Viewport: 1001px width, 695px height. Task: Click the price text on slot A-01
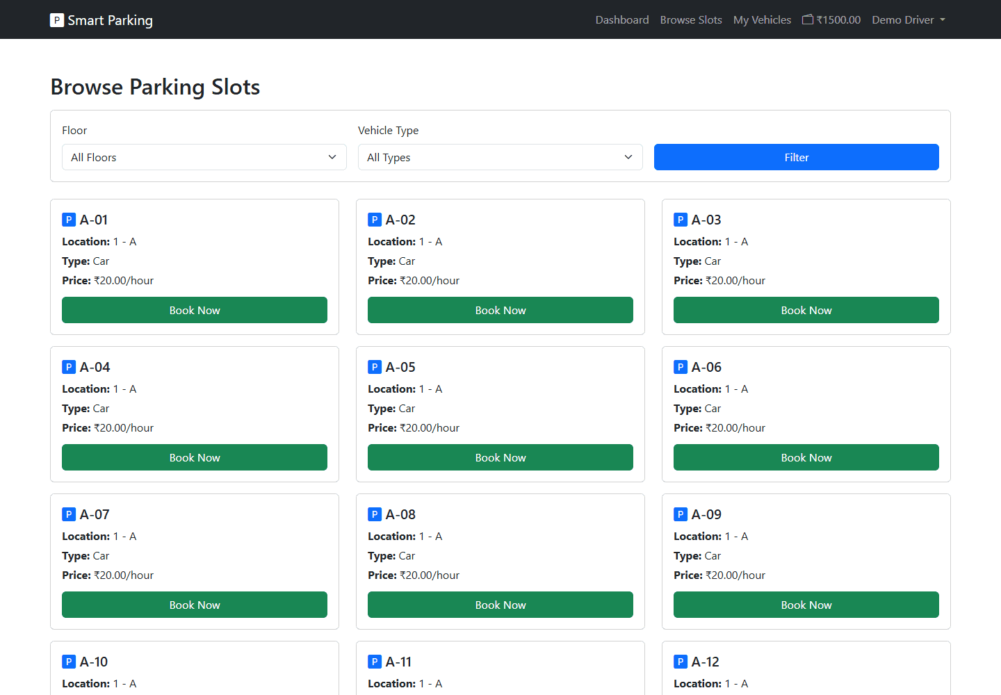pyautogui.click(x=108, y=281)
